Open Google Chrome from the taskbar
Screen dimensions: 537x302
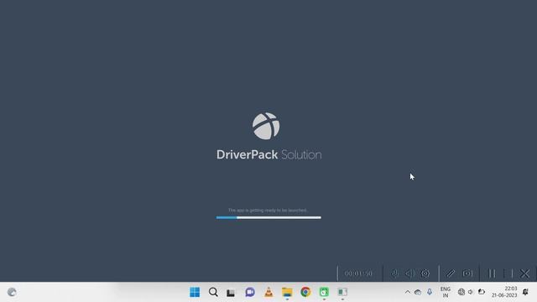pos(305,292)
